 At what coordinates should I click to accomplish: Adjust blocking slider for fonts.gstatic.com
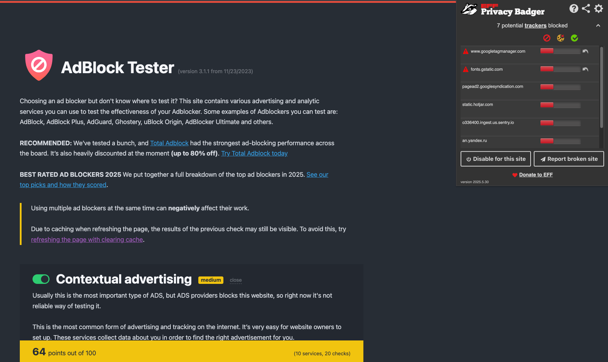560,69
